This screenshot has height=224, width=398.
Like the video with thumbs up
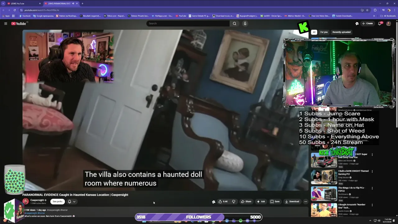[x=223, y=202]
